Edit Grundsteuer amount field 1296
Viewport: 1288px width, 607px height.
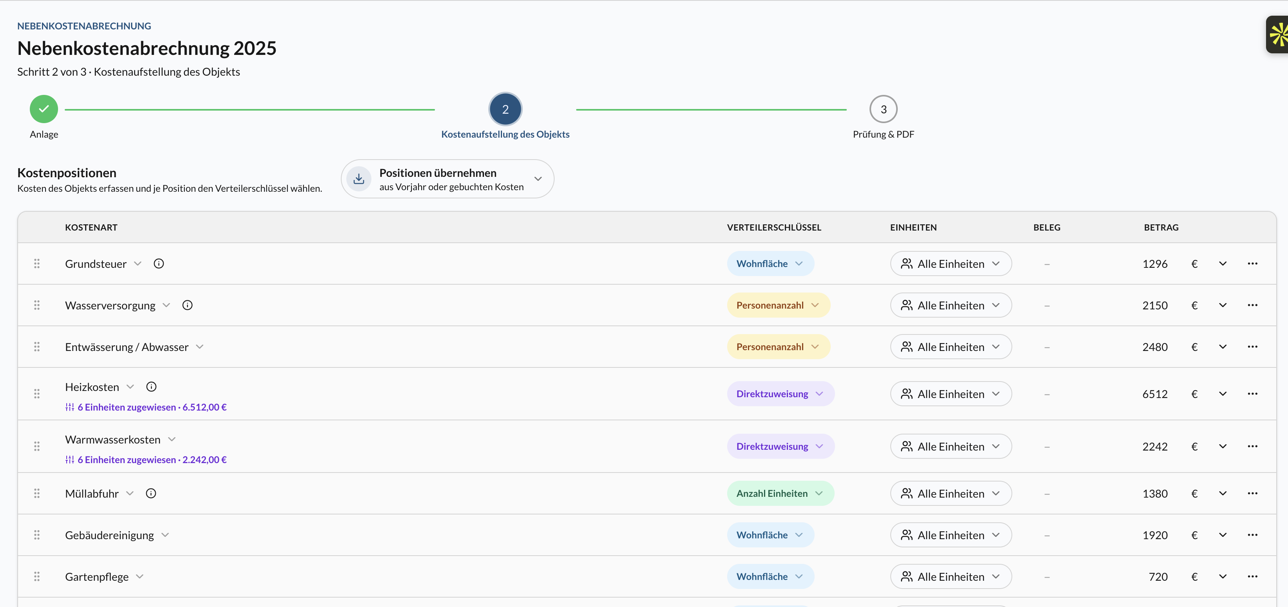tap(1155, 264)
